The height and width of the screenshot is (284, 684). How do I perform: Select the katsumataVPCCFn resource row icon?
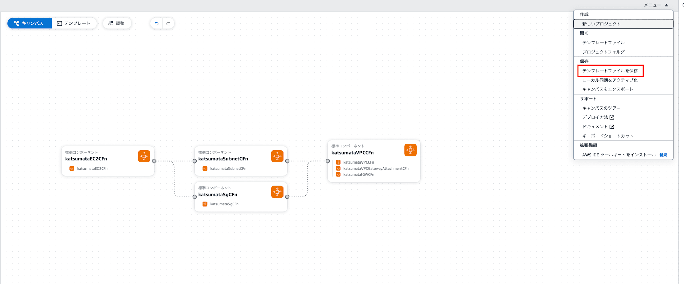tap(338, 162)
